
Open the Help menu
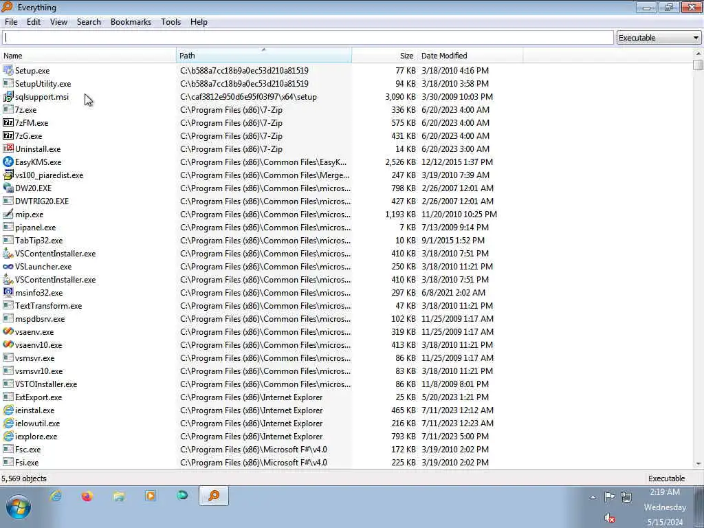point(199,21)
